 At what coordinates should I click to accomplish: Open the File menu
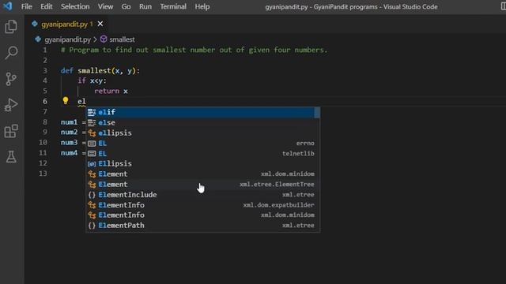pos(26,6)
